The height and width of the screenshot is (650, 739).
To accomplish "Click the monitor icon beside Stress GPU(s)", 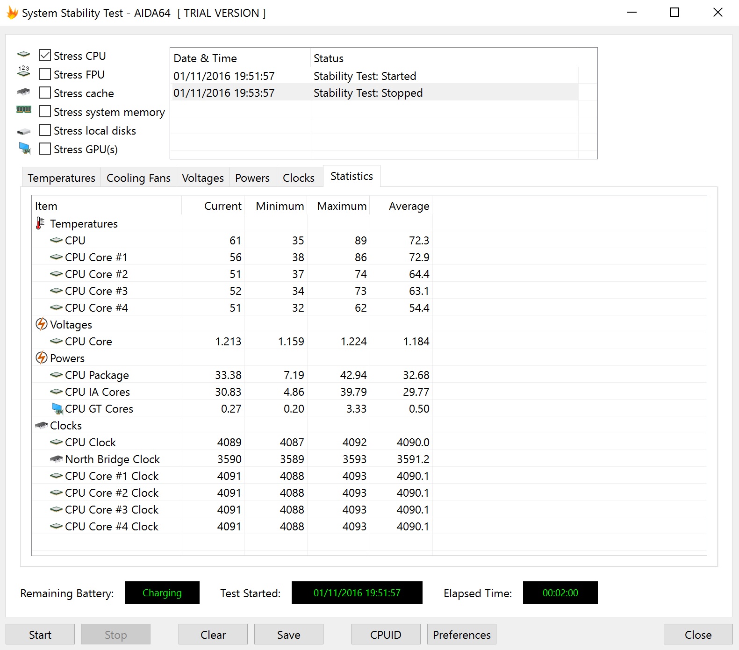I will [x=25, y=148].
